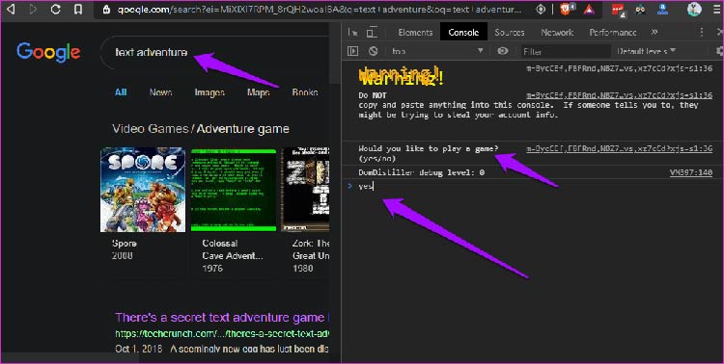Click the techcrunch.com result URL
724x364 pixels.
point(222,333)
